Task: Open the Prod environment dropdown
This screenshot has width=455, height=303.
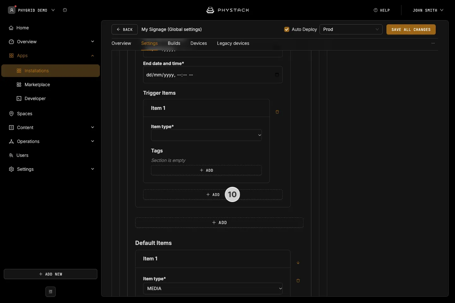Action: pyautogui.click(x=351, y=29)
